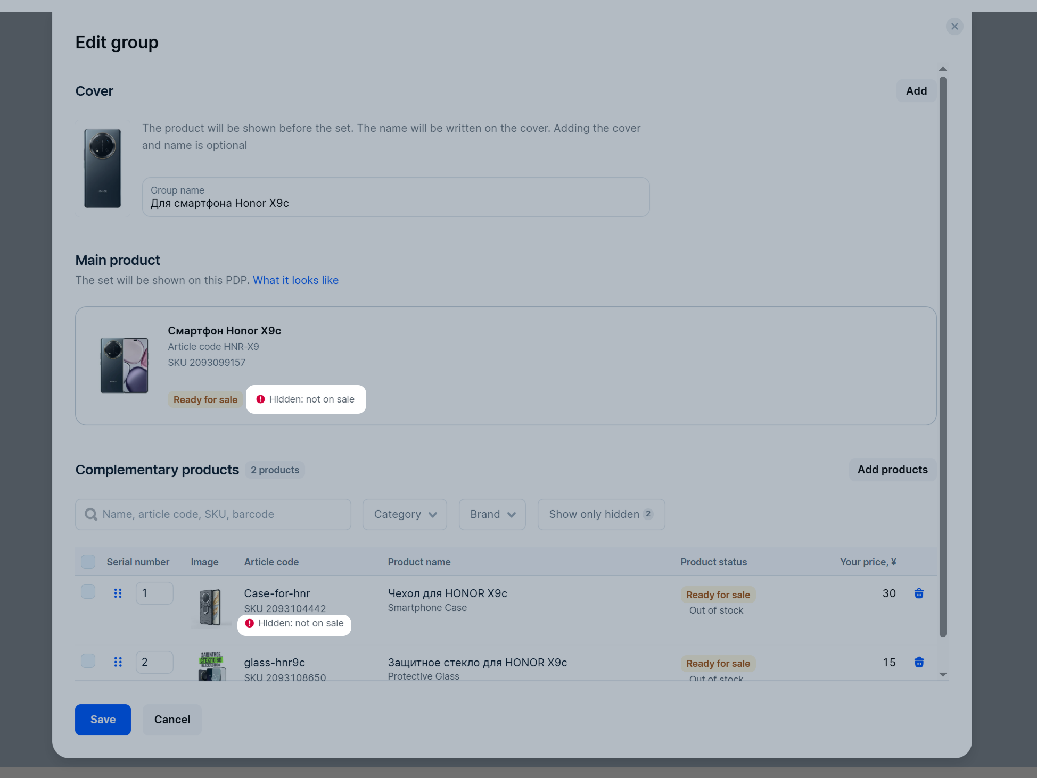The width and height of the screenshot is (1037, 778).
Task: Click the Image column header
Action: pyautogui.click(x=205, y=562)
